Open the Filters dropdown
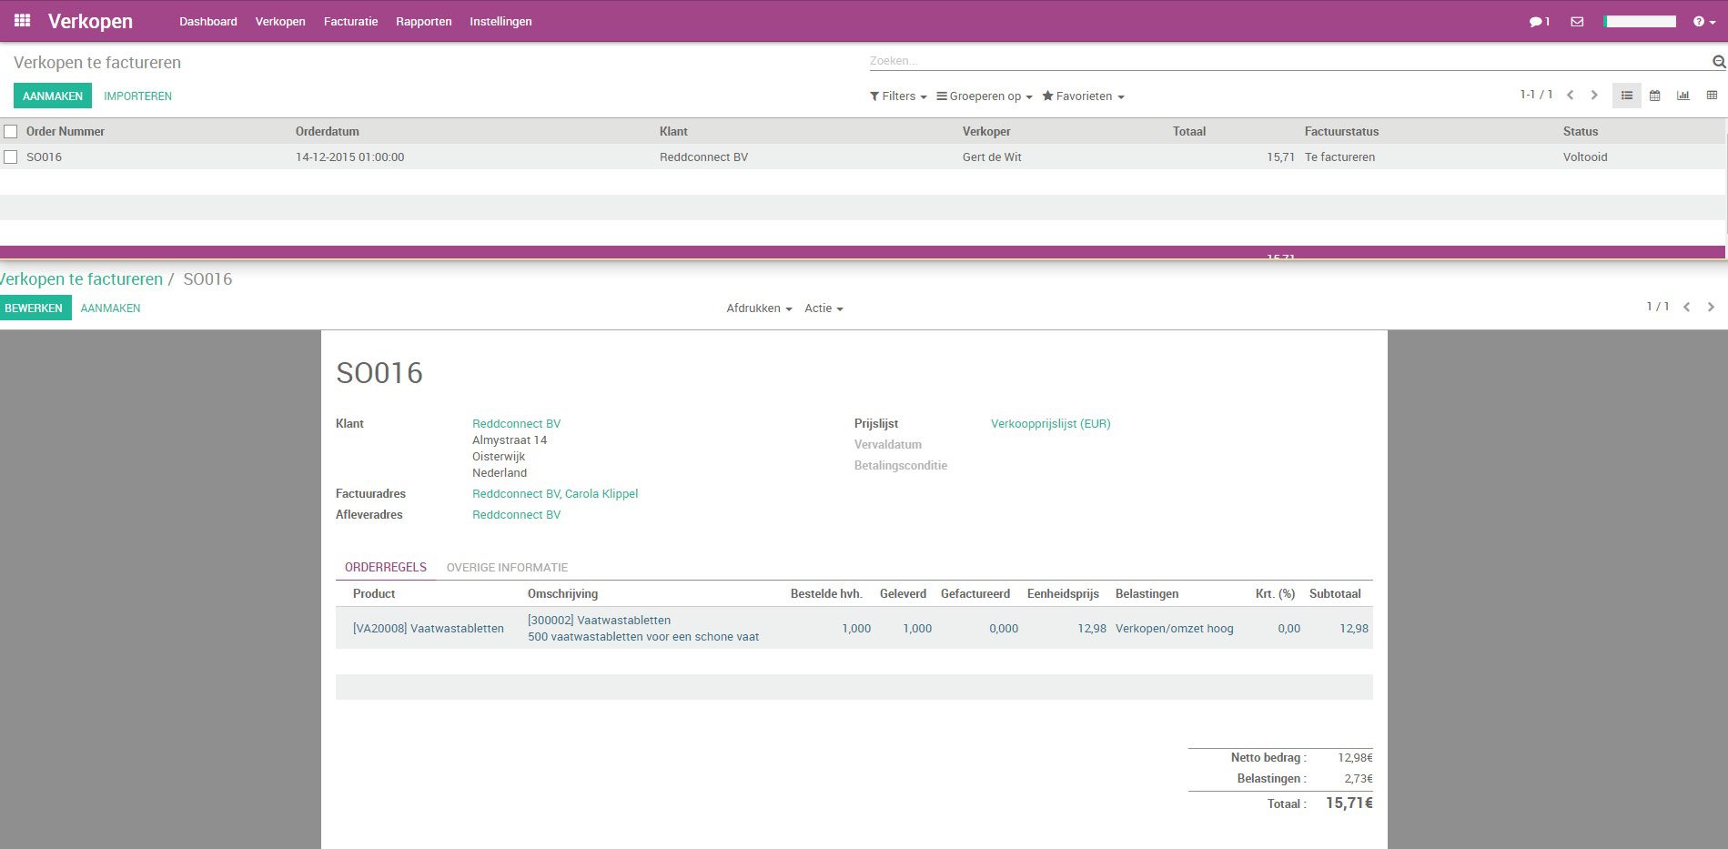1728x849 pixels. [896, 96]
